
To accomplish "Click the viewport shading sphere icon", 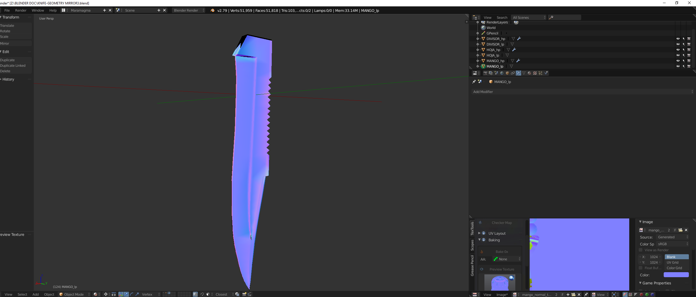I will click(x=95, y=294).
